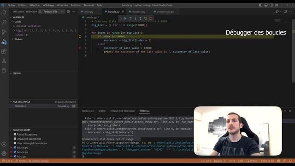Close the boucle.py editor tab

coord(123,12)
